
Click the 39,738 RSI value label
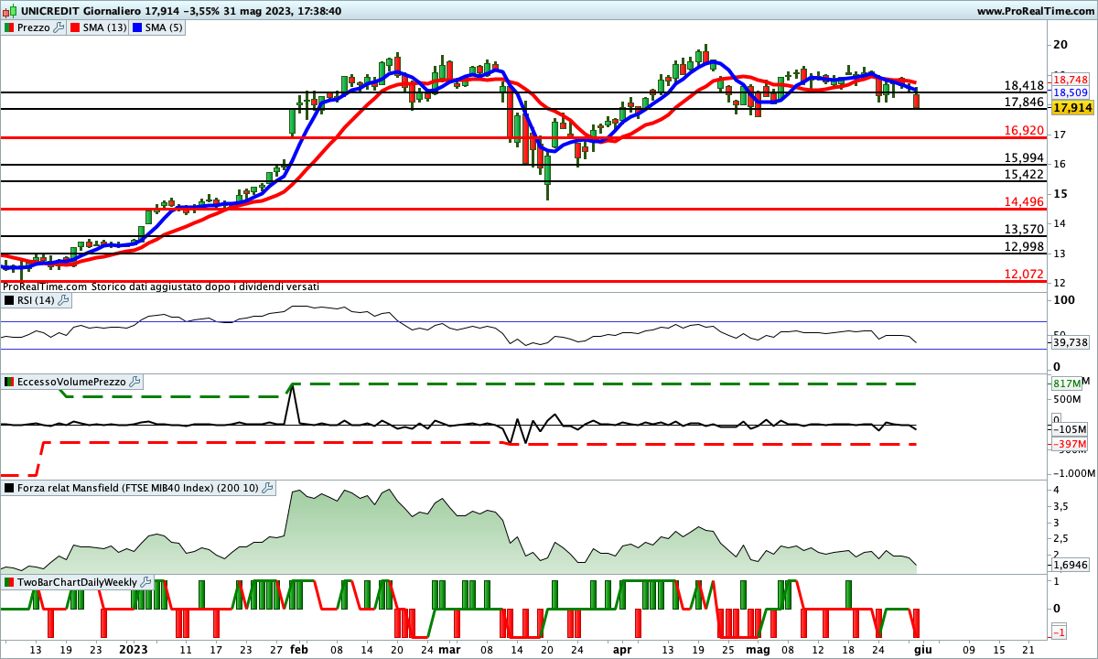1070,342
